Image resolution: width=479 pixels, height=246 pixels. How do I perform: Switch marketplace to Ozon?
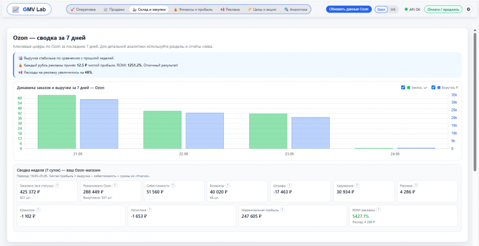[381, 10]
